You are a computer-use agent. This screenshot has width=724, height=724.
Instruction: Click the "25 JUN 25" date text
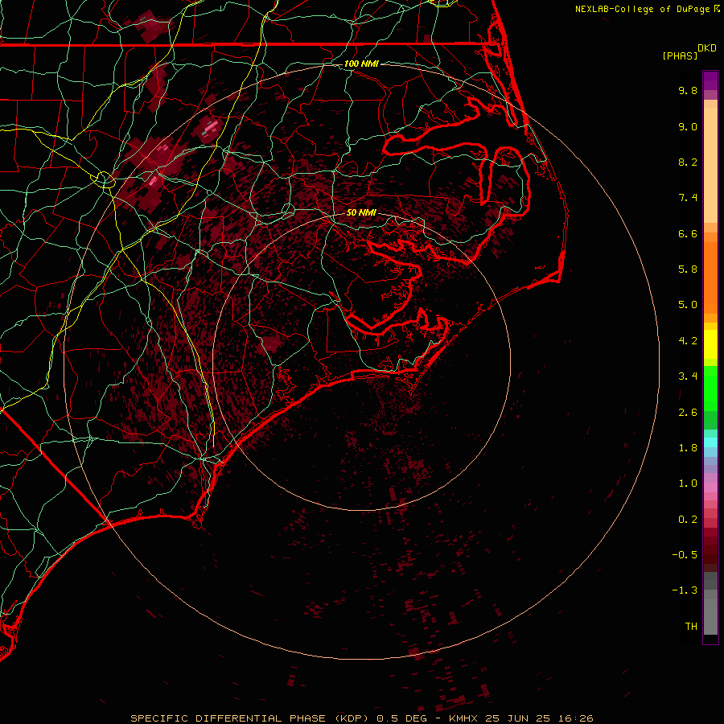coord(519,718)
